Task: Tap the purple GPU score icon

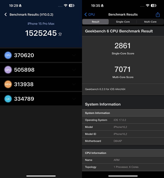Action: point(8,70)
